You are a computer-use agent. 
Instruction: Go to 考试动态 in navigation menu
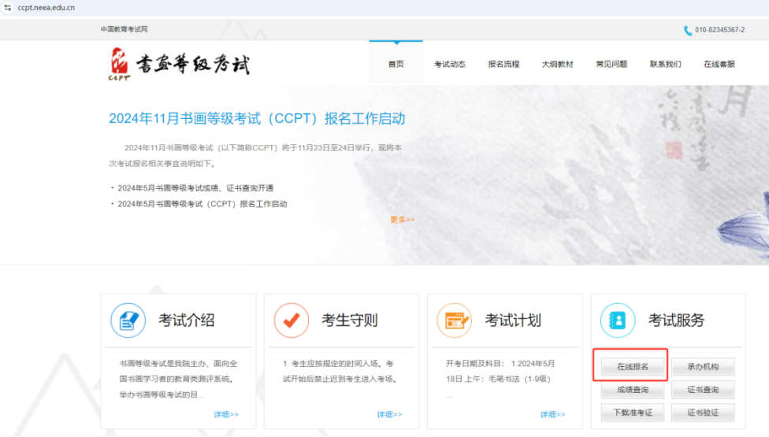tap(450, 64)
